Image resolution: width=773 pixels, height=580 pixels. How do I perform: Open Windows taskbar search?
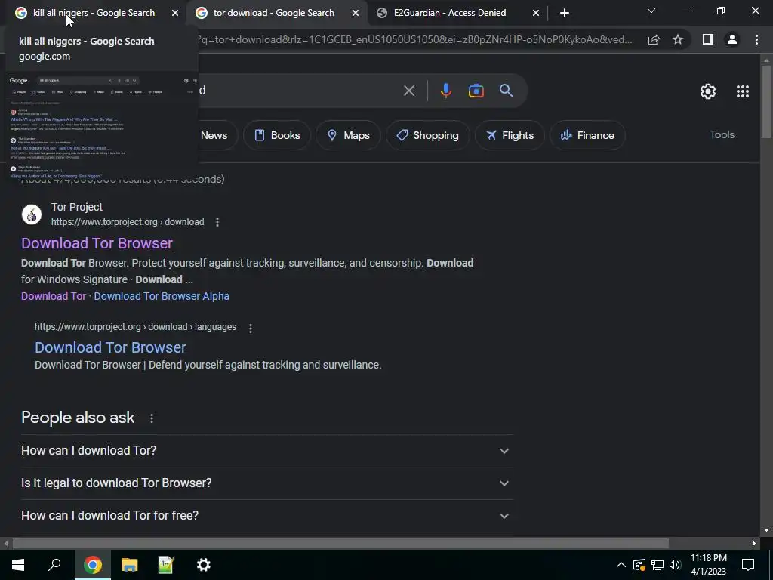pyautogui.click(x=54, y=565)
